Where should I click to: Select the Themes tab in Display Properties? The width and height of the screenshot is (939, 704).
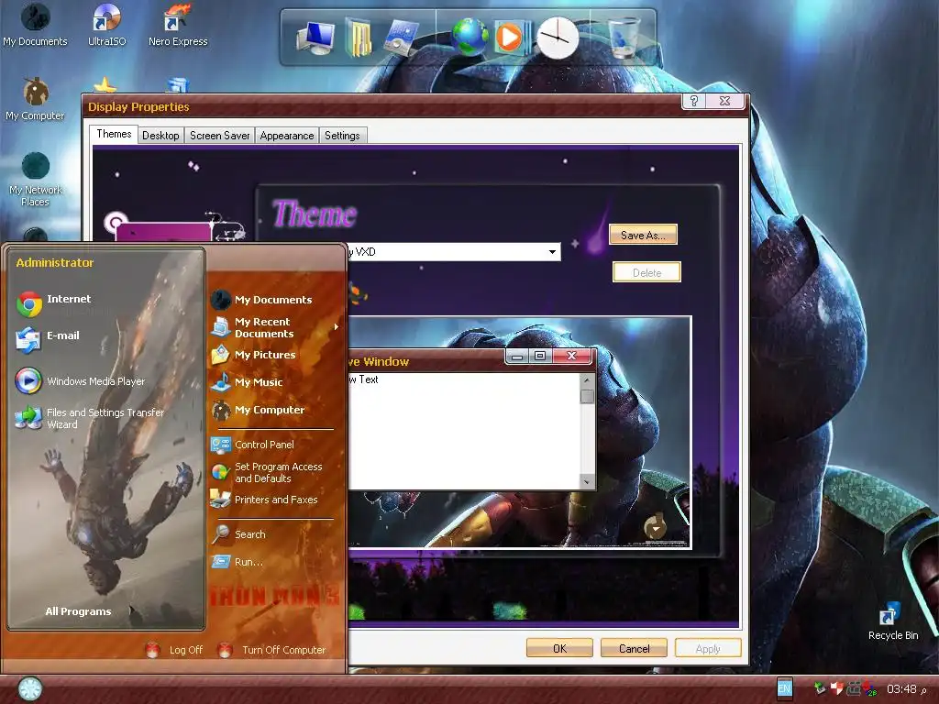click(x=114, y=134)
